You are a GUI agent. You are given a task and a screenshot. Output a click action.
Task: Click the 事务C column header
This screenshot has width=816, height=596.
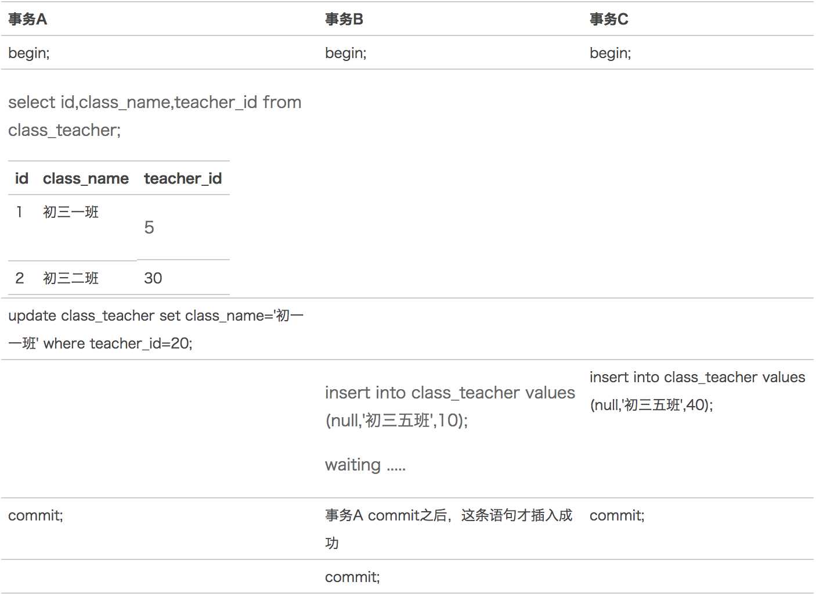(609, 19)
